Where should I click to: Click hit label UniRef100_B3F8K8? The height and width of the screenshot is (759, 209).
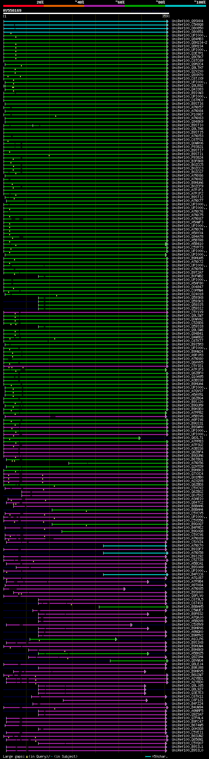click(187, 161)
